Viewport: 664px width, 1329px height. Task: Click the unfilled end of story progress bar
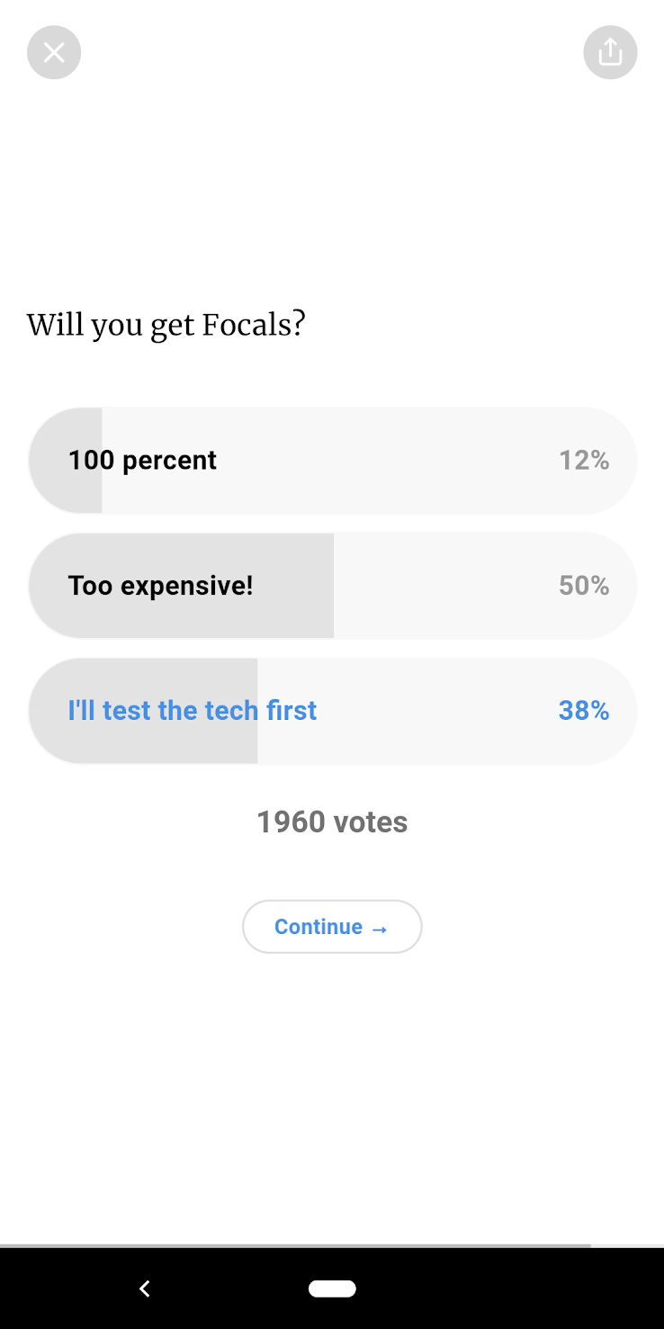627,1246
